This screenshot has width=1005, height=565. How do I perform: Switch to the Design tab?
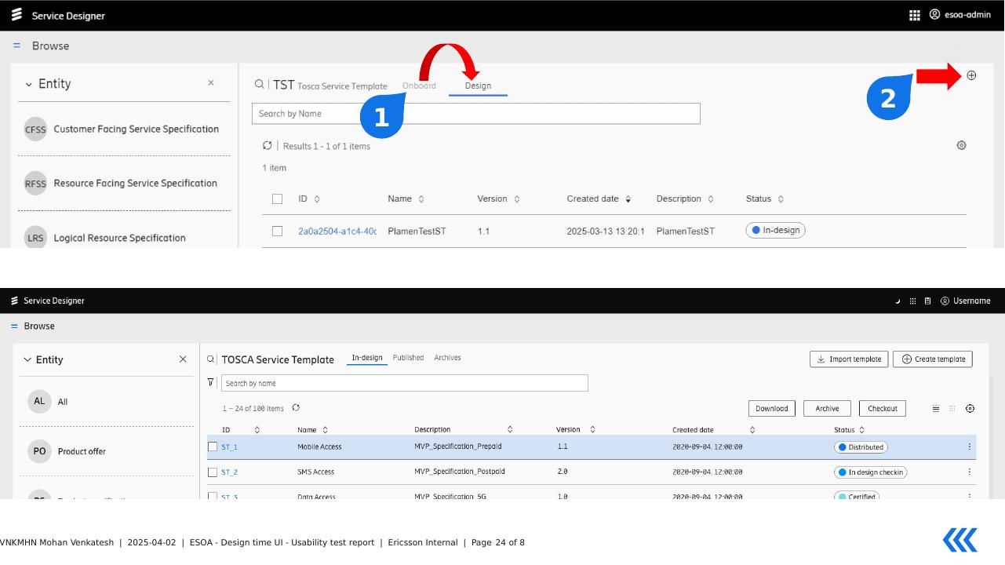point(478,86)
